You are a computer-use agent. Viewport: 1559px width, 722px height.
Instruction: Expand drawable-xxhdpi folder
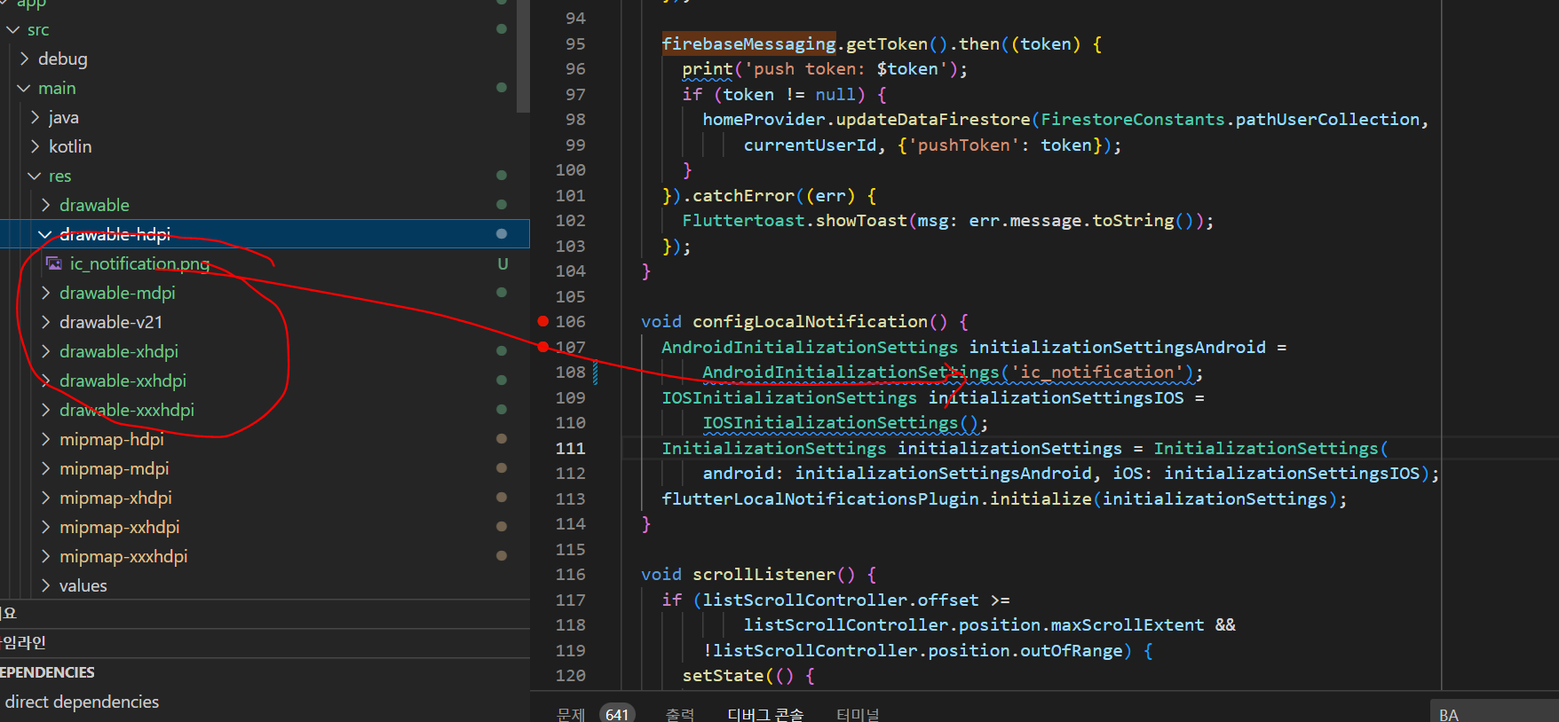(46, 381)
